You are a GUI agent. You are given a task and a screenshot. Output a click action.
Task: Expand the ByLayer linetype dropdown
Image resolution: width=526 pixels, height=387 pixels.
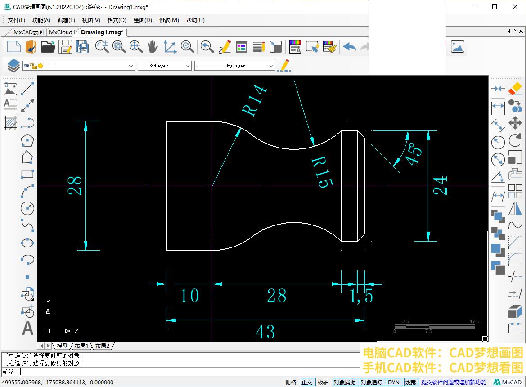271,66
